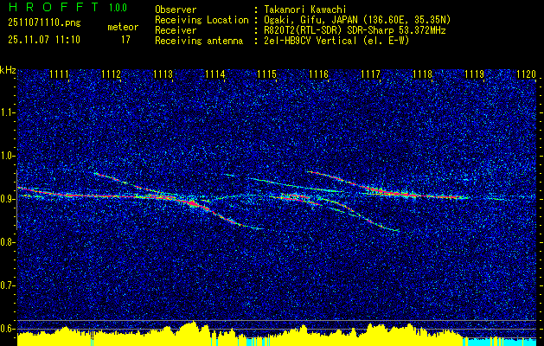Screen dimensions: 544x346
Task: Click the 1117 time marker
Action: coord(370,74)
